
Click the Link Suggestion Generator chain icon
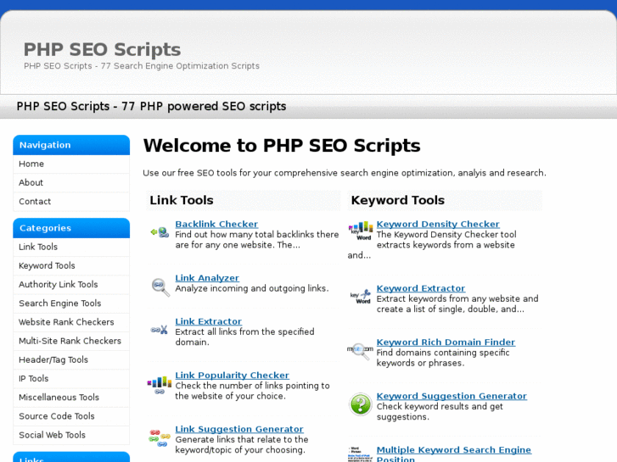[160, 438]
